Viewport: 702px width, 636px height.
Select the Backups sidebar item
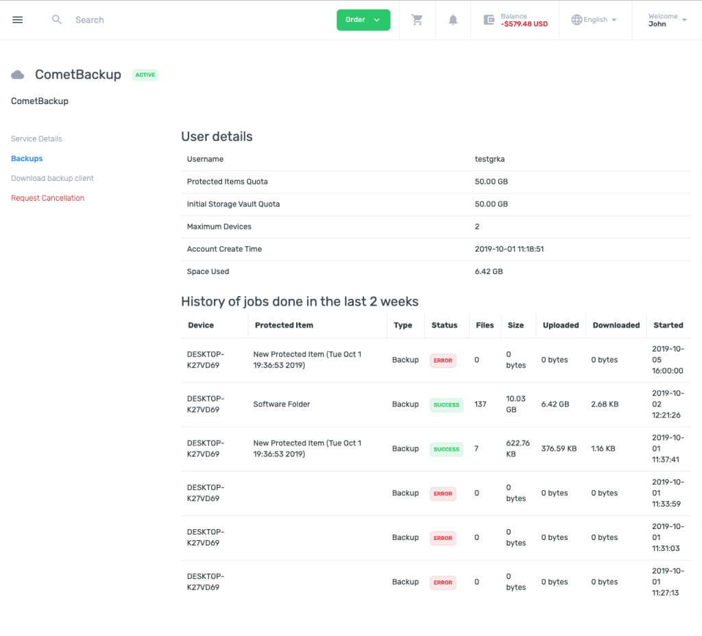[27, 158]
